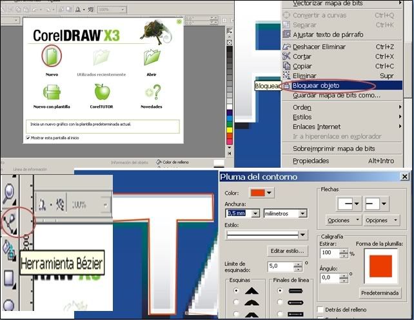The height and width of the screenshot is (320, 414).
Task: Select the smart fill tool below Bézier
Action: 9,250
